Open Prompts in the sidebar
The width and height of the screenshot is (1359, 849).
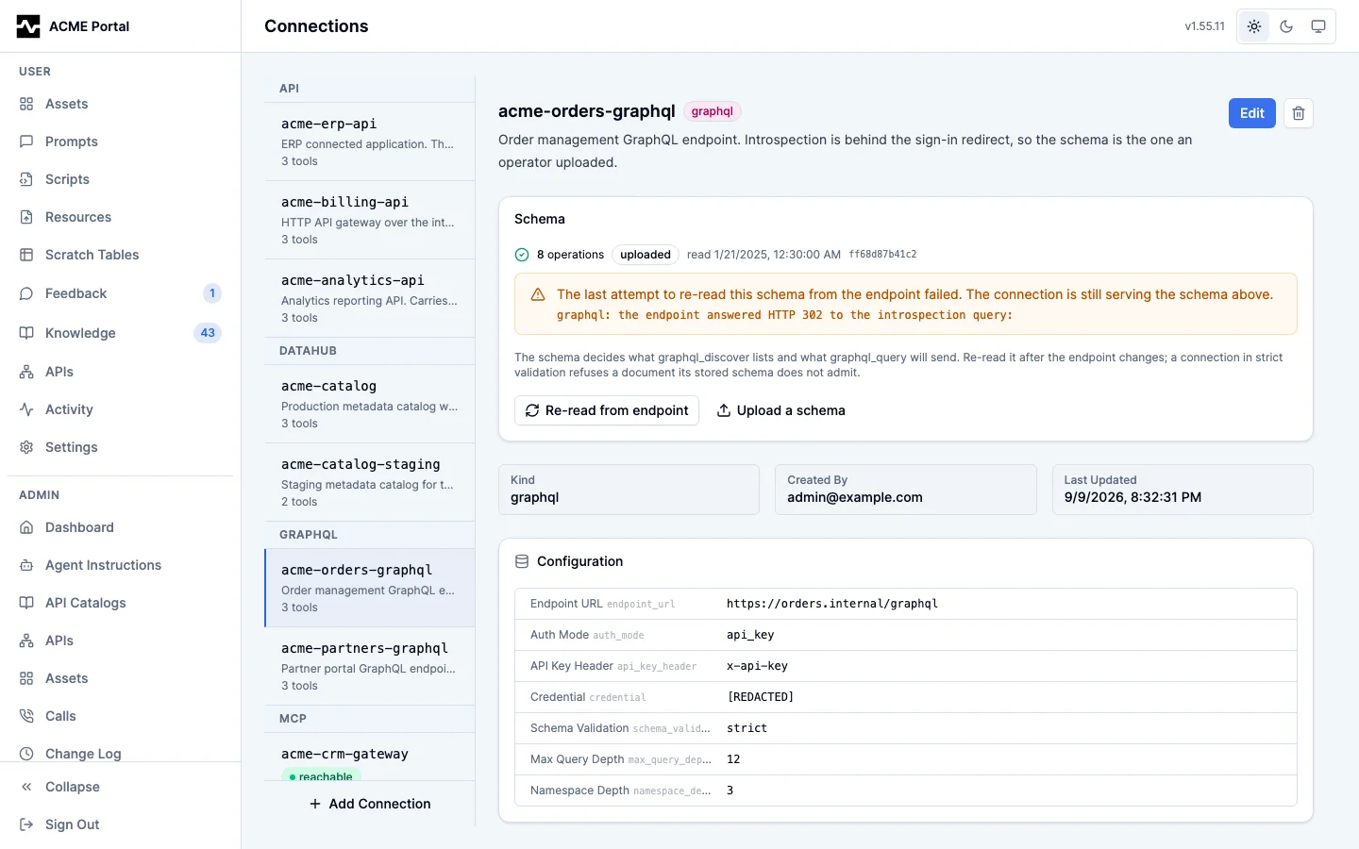tap(120, 141)
